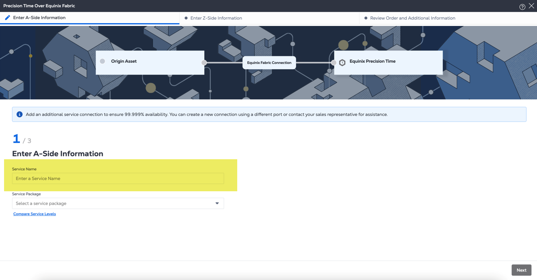
Task: Go to Review Order and Additional Information tab
Action: click(448, 18)
